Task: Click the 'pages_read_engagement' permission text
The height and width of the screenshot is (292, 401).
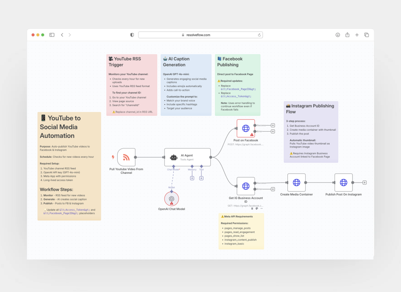Action: [239, 232]
